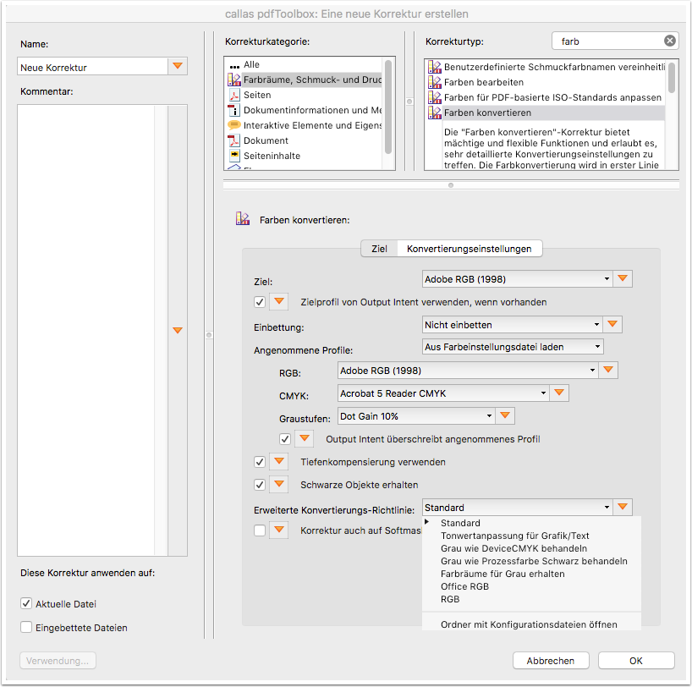Select Seiteninhalte in the category list
The height and width of the screenshot is (687, 692).
pyautogui.click(x=303, y=156)
